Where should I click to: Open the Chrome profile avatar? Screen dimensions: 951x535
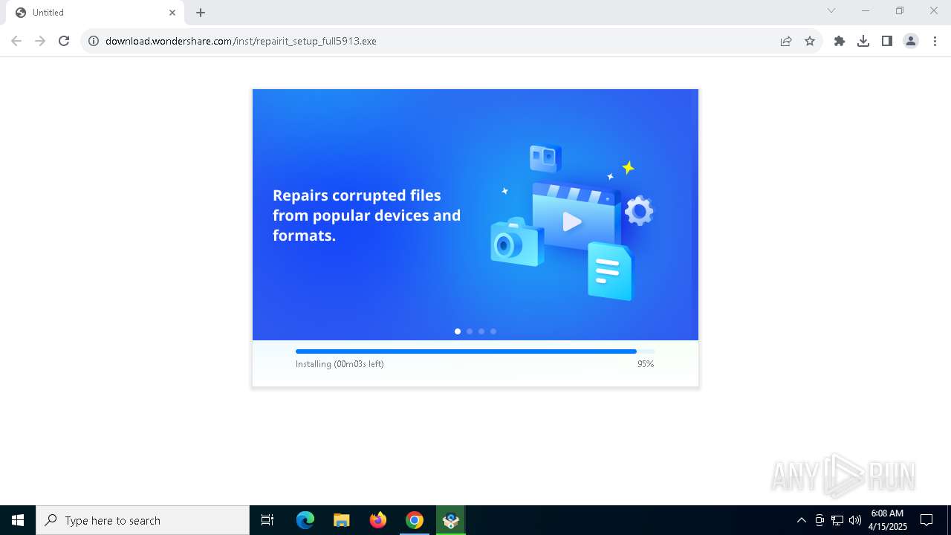(x=911, y=41)
